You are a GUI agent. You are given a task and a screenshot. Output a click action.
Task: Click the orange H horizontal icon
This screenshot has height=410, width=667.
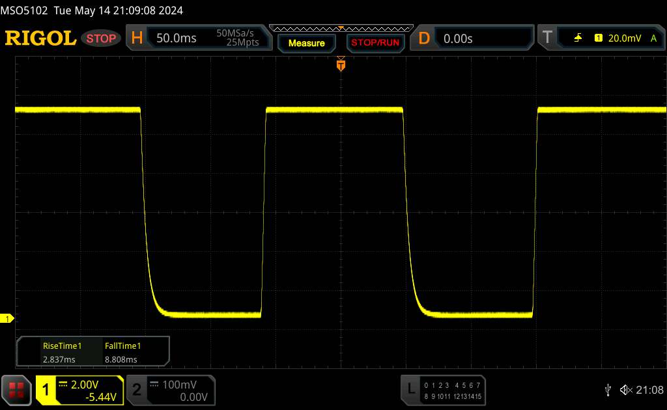tap(137, 38)
